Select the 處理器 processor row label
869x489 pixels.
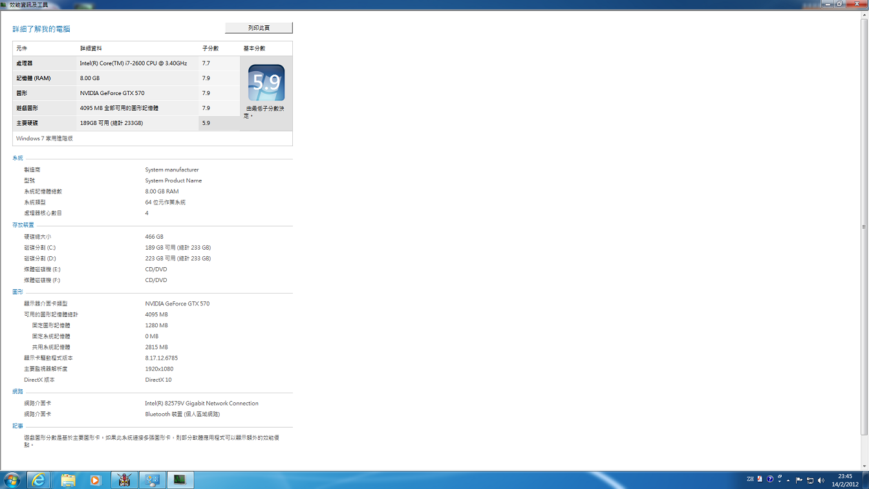(25, 63)
